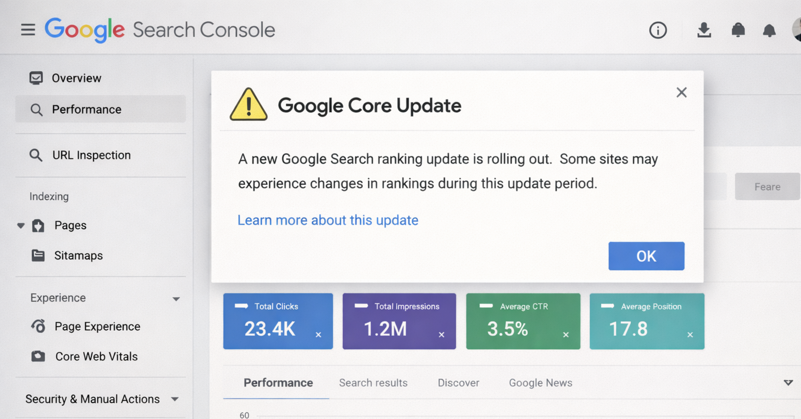801x419 pixels.
Task: Switch to the Discover tab
Action: pos(458,383)
